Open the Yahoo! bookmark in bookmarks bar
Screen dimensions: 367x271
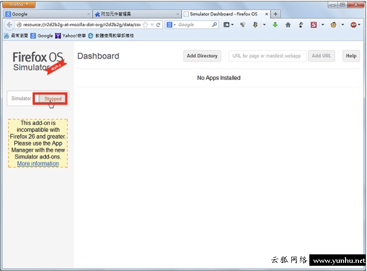71,36
